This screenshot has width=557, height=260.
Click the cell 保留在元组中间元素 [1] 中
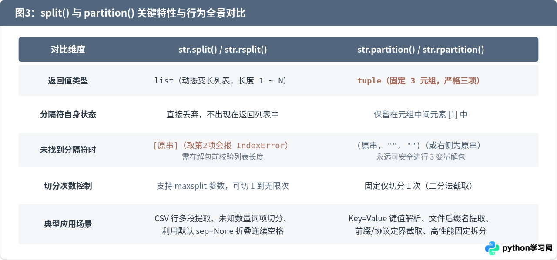tap(420, 115)
